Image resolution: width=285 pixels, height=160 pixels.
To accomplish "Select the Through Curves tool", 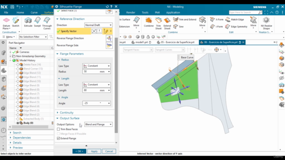I will [47, 23].
